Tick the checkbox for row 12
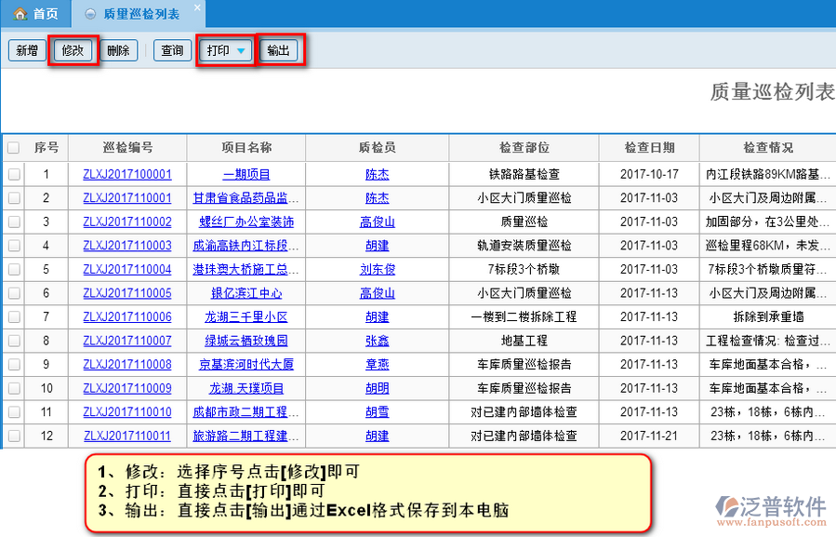This screenshot has width=836, height=537. tap(13, 436)
